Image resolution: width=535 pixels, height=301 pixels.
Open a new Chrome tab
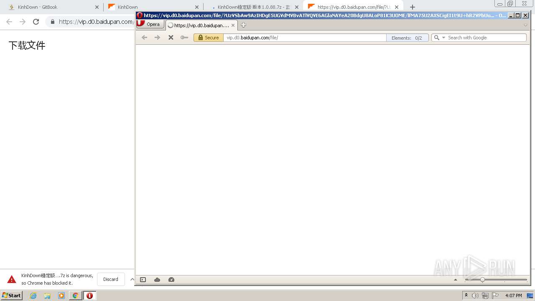coord(413,7)
